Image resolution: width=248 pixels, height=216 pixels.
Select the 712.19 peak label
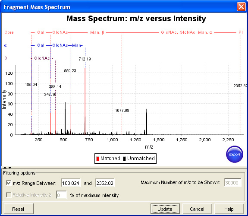pyautogui.click(x=85, y=59)
